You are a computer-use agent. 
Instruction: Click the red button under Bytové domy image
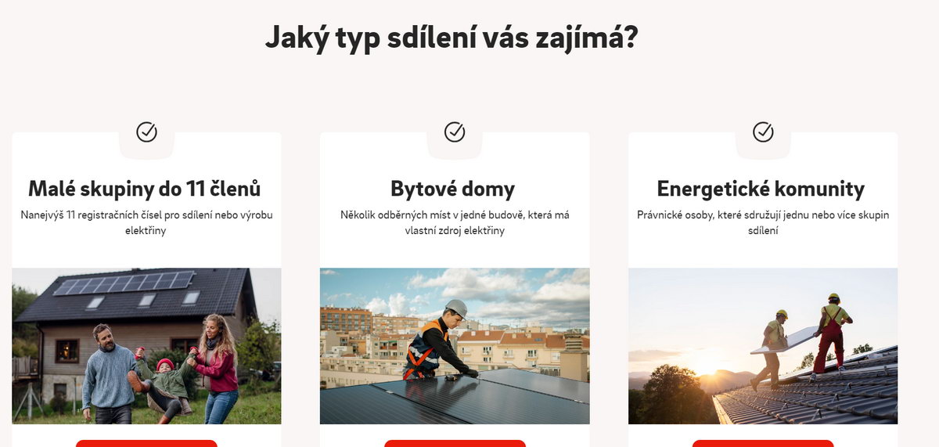(455, 443)
